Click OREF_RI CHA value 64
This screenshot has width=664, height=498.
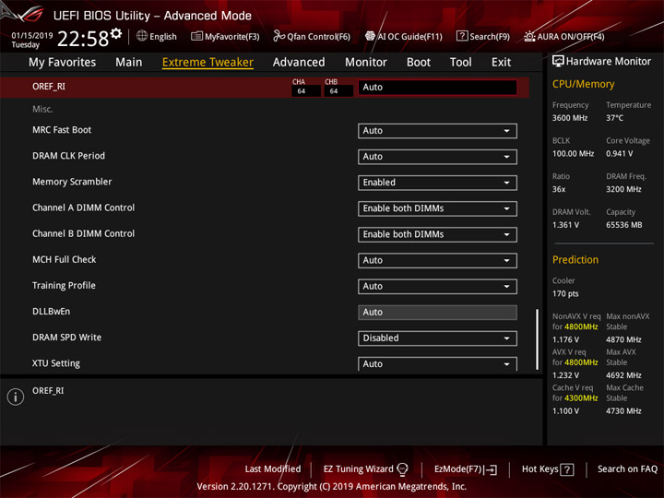point(306,91)
